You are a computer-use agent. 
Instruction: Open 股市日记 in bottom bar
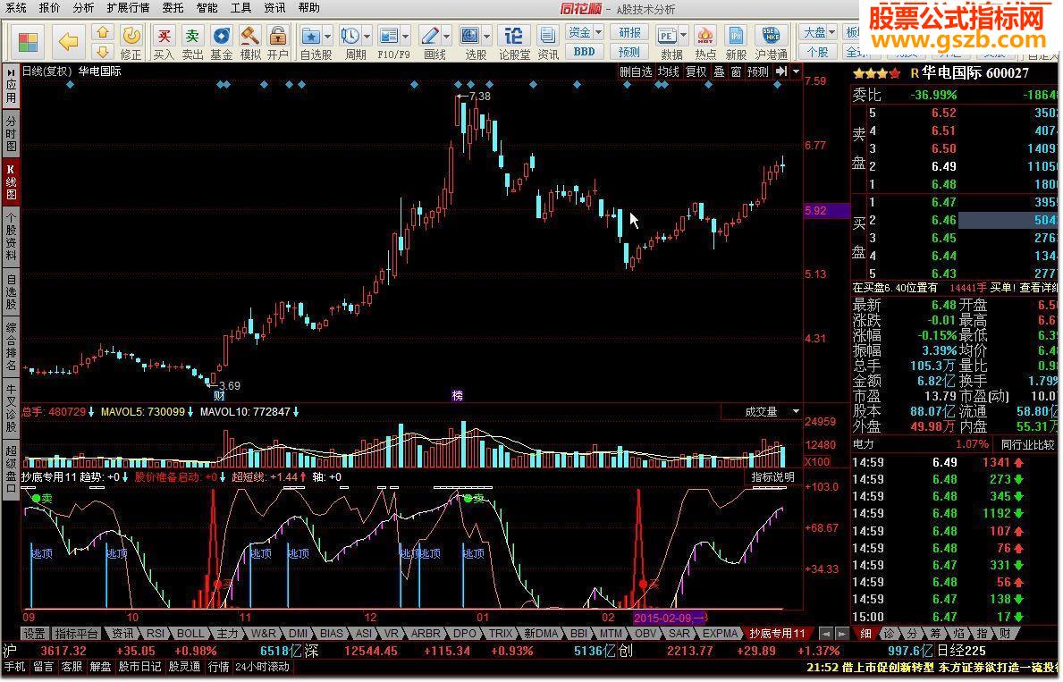click(x=139, y=667)
